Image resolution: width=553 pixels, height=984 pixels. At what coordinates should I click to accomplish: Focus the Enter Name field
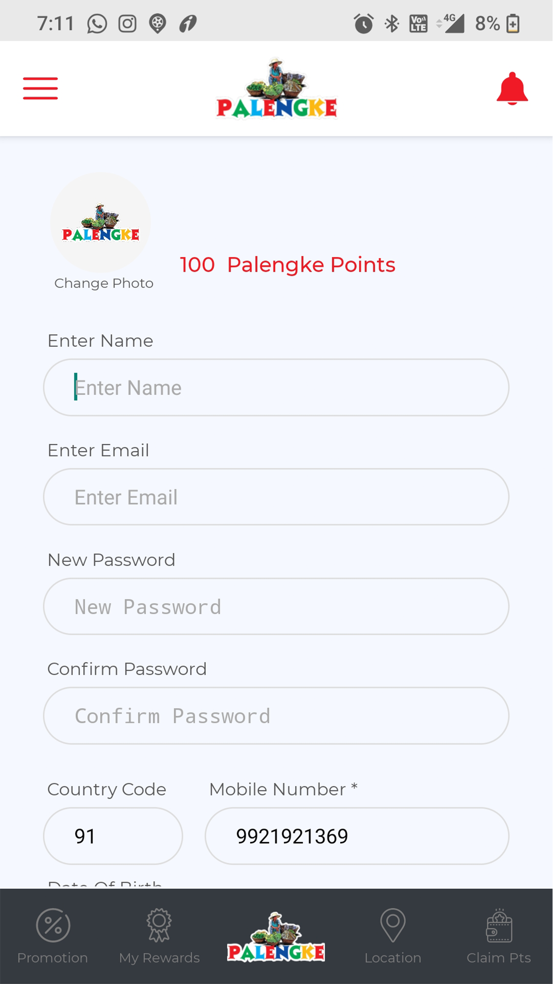[276, 388]
